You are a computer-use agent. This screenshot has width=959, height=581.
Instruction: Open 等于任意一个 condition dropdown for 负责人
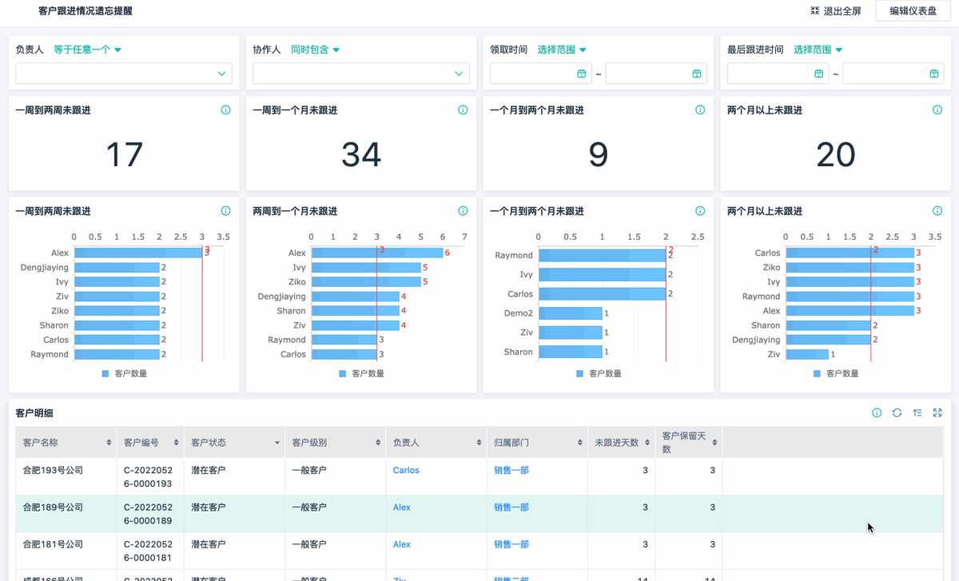click(88, 50)
